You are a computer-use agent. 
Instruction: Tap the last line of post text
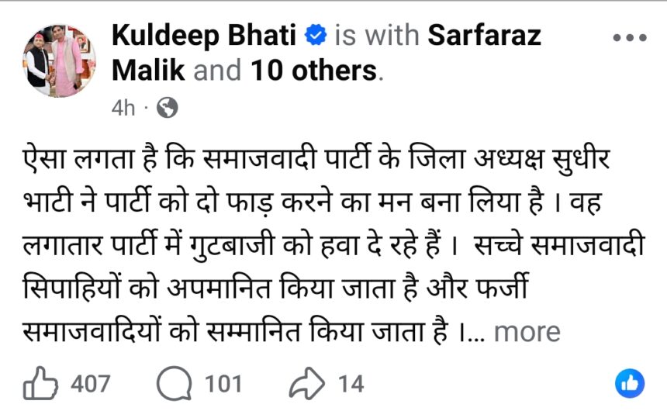point(242,332)
